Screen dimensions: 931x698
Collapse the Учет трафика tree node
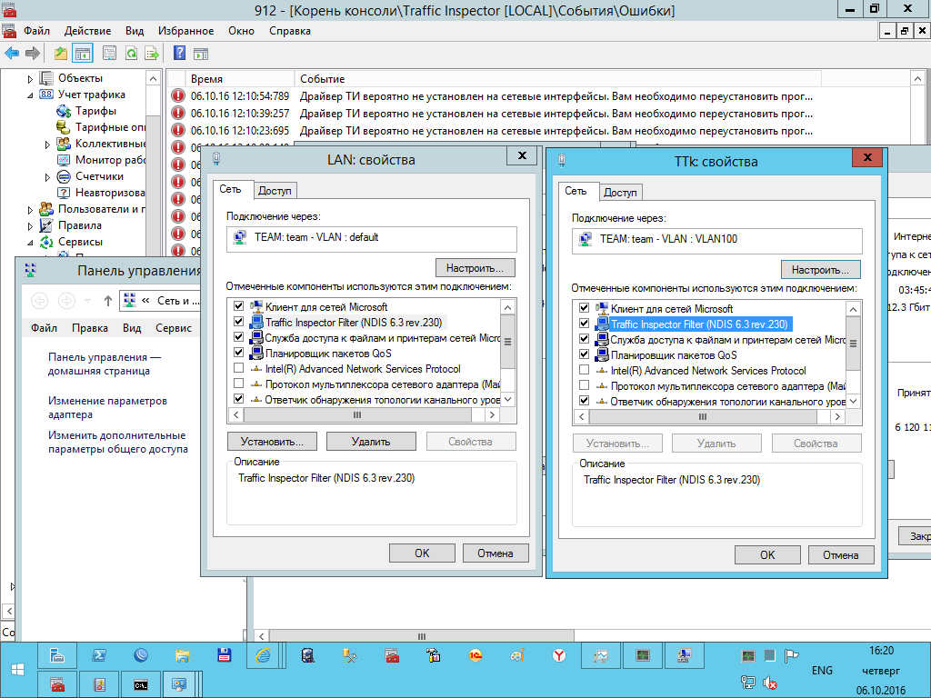(x=30, y=95)
